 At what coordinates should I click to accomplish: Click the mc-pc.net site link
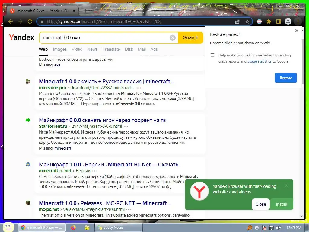coord(49,209)
